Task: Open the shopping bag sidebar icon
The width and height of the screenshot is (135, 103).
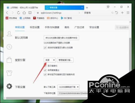Action: click(x=9, y=60)
